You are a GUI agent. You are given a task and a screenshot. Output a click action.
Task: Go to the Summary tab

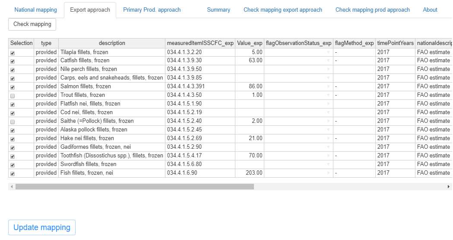(219, 10)
